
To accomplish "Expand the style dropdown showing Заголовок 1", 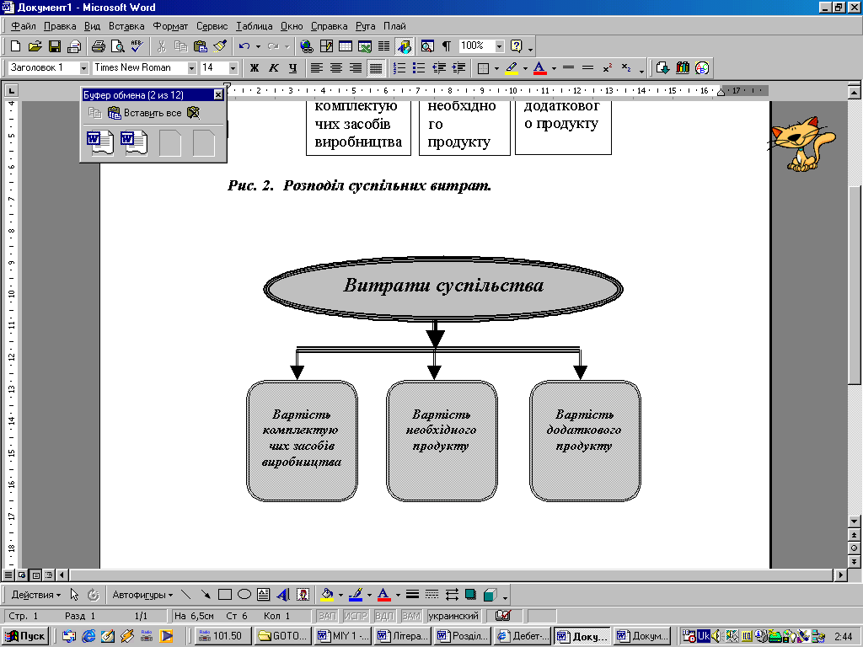I will (83, 68).
